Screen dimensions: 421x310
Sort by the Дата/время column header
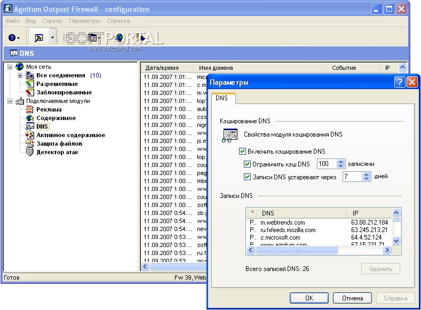pyautogui.click(x=167, y=68)
